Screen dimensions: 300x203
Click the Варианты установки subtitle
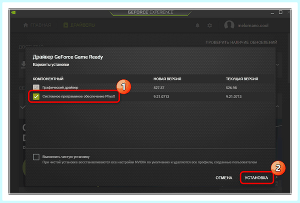tap(51, 64)
